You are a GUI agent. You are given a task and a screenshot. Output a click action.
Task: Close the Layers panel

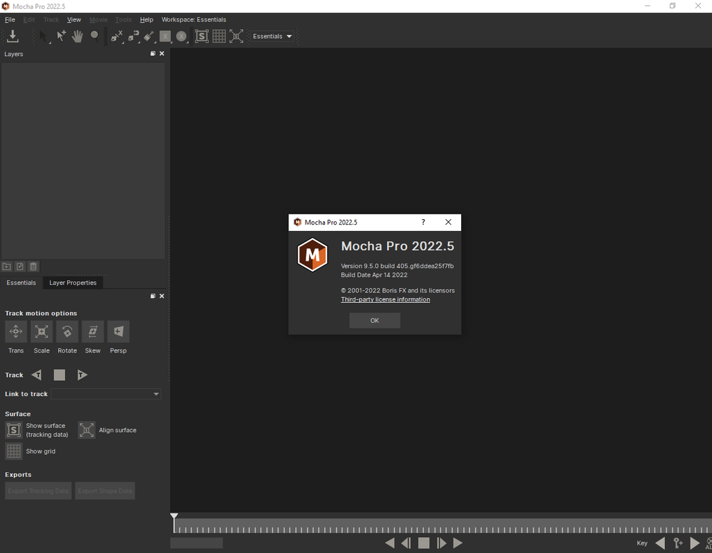[162, 54]
